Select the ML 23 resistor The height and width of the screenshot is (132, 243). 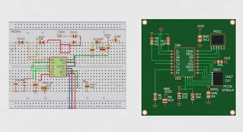(155, 97)
